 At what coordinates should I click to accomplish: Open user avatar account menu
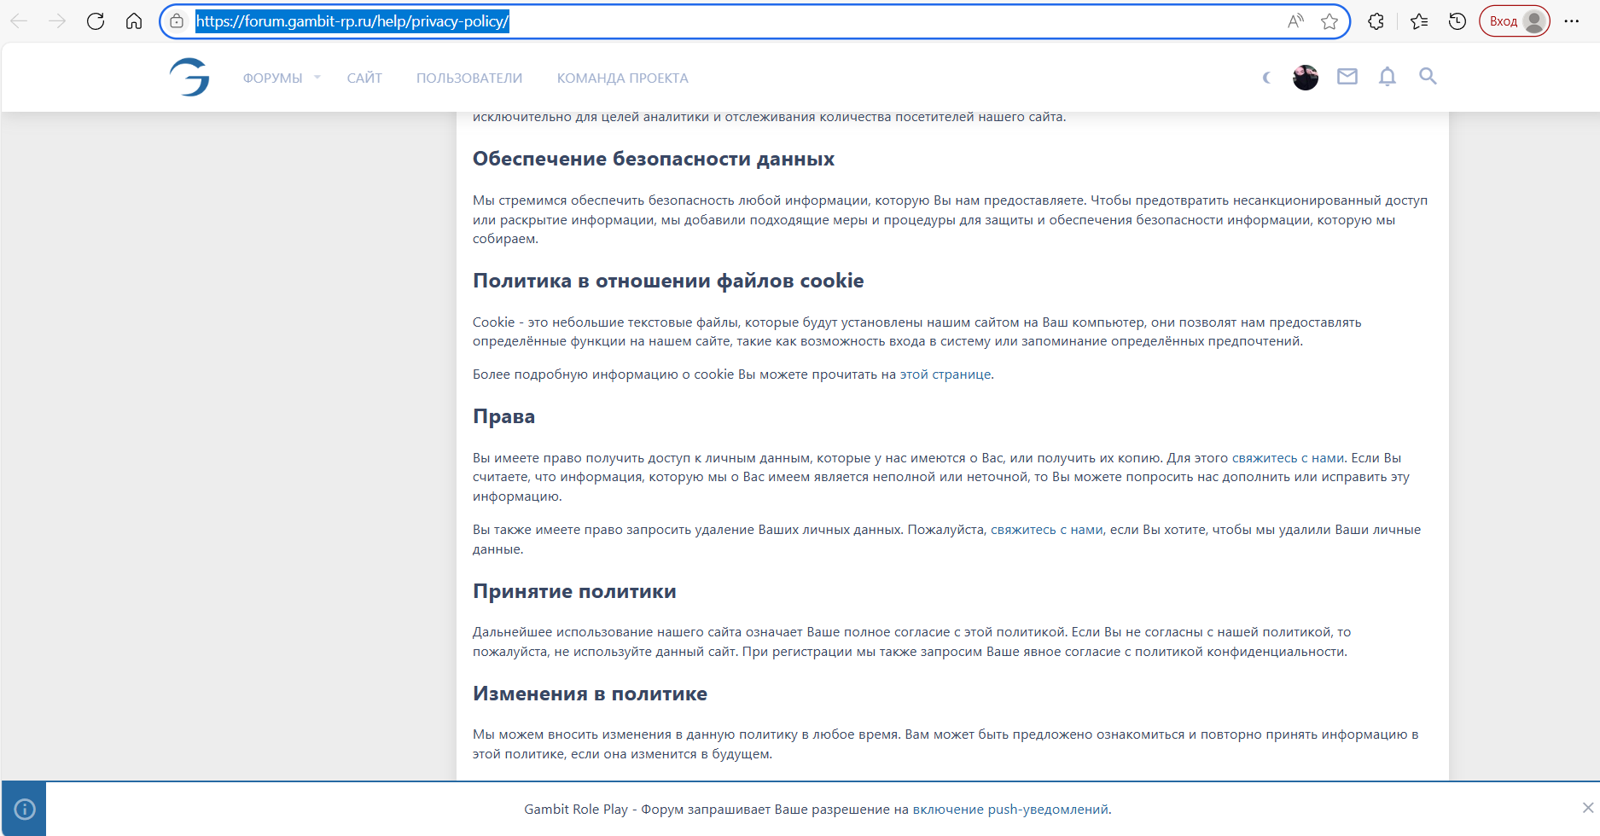click(1306, 78)
